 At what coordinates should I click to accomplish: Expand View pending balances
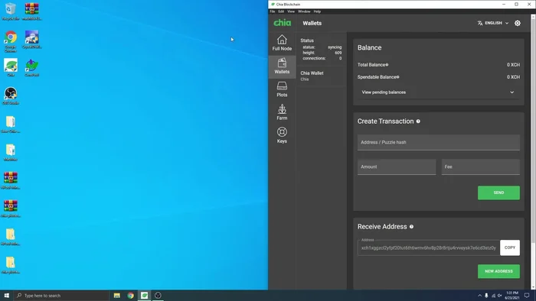pos(438,92)
